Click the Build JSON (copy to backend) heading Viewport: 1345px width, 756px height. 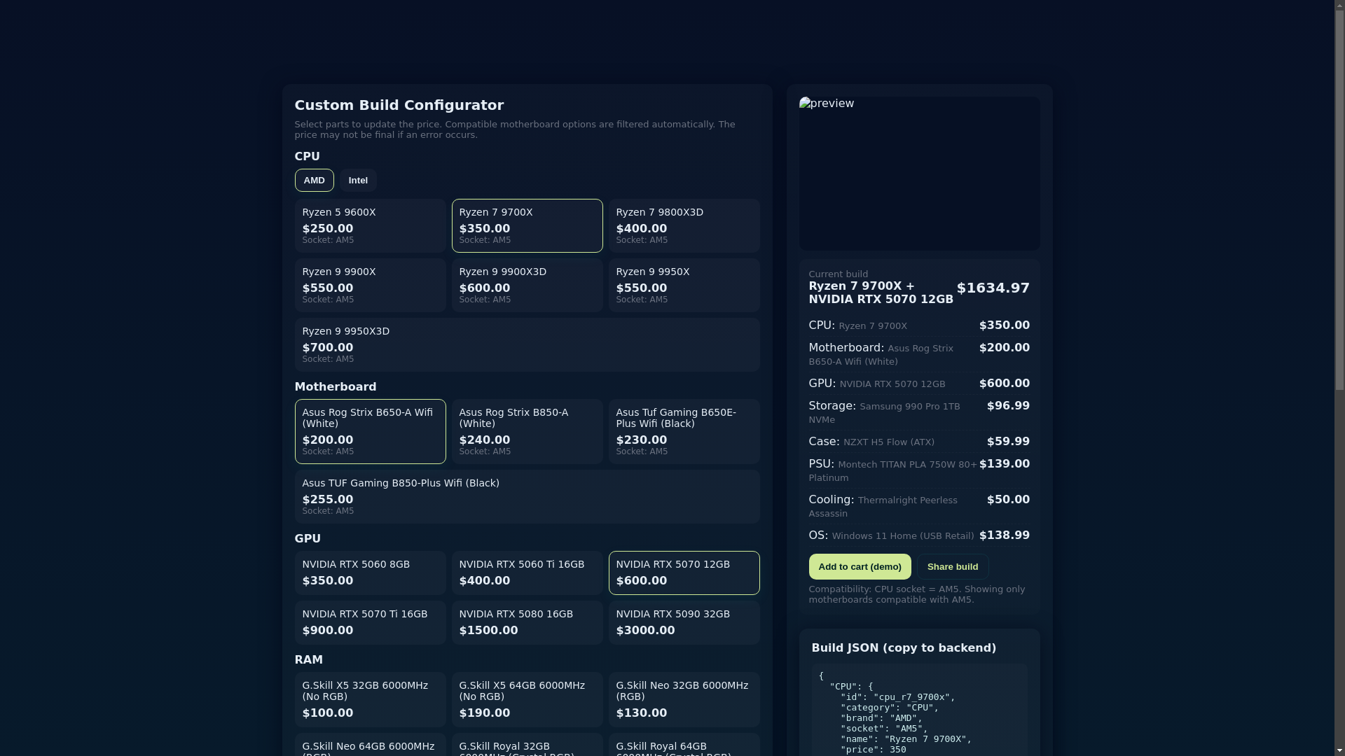[904, 648]
